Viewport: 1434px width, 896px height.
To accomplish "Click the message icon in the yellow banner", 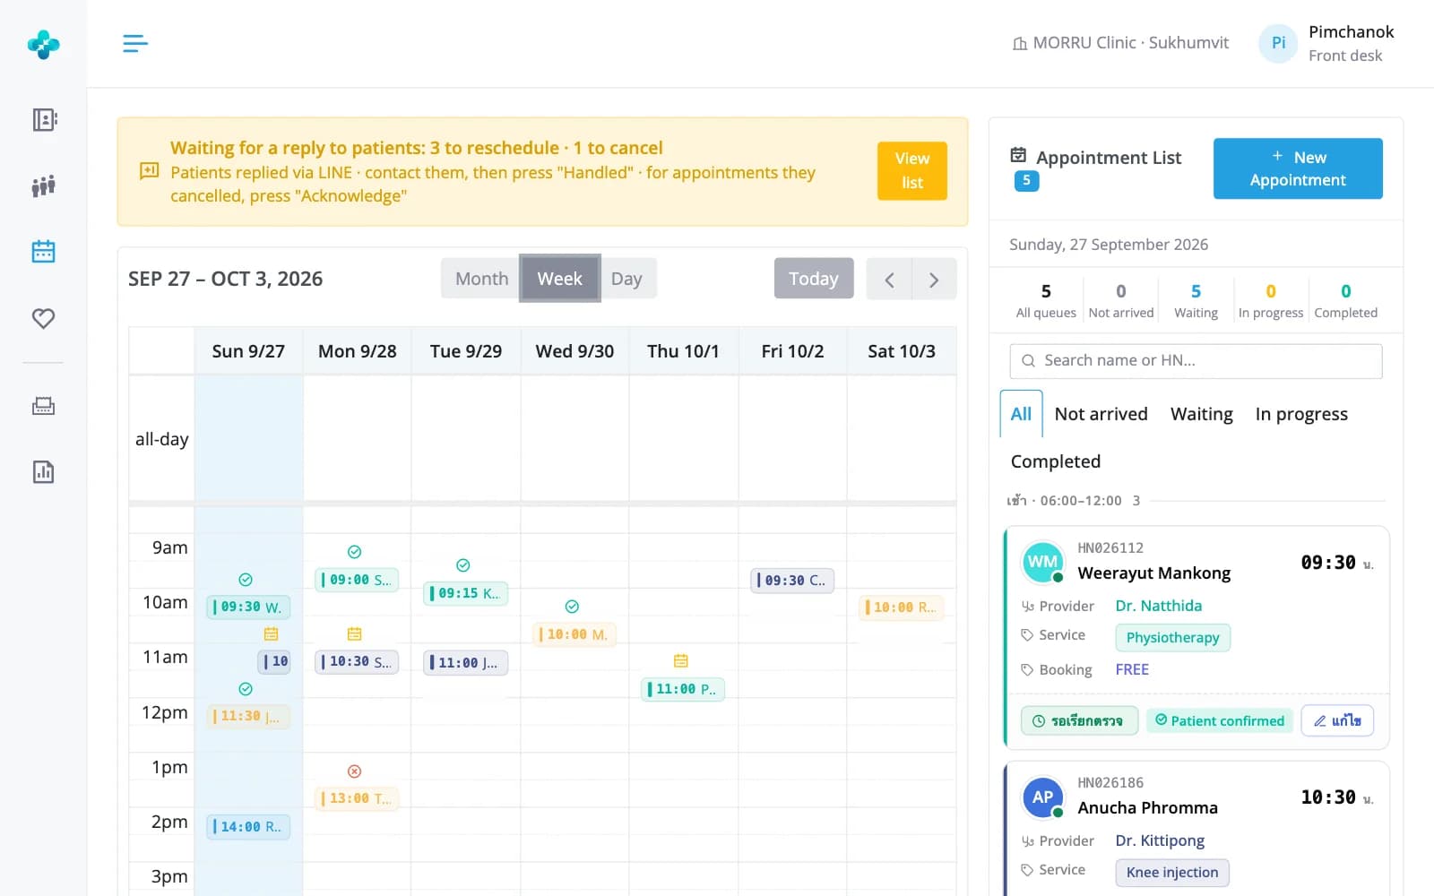I will (x=150, y=170).
